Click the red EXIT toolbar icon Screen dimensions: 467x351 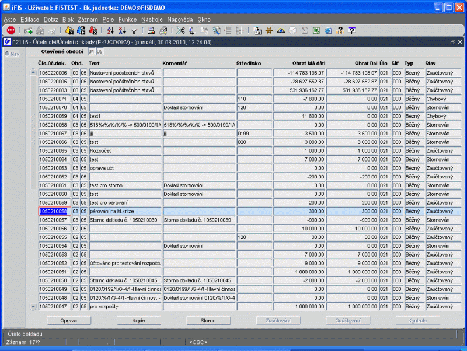pos(11,30)
